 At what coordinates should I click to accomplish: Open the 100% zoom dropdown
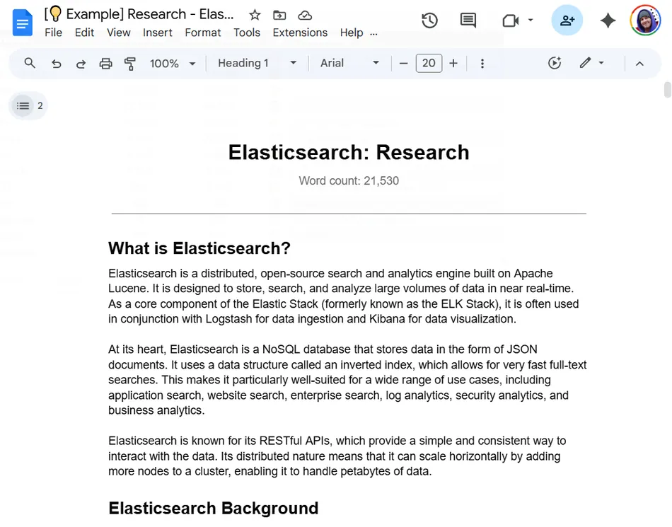pos(172,63)
